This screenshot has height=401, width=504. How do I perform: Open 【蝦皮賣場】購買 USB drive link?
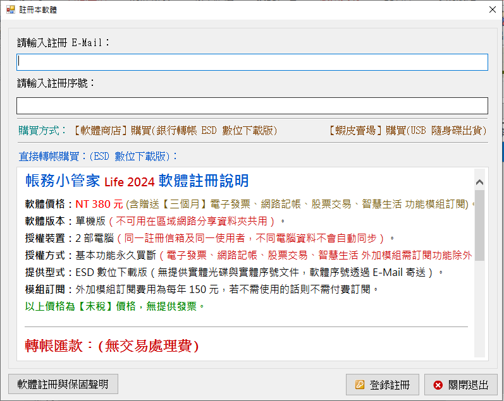click(x=407, y=130)
